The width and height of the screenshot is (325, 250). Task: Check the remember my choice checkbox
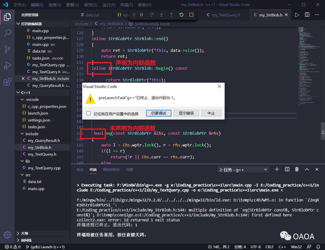88,113
